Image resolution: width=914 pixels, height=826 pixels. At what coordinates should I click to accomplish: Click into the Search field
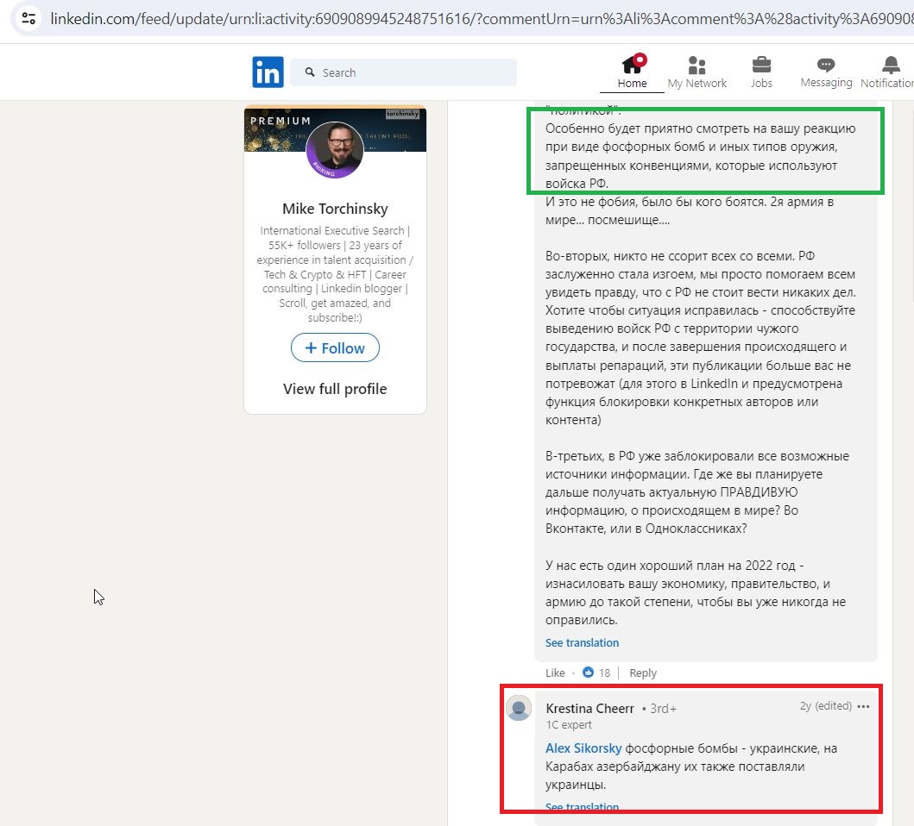403,72
